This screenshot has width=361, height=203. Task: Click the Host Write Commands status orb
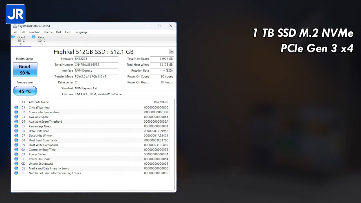(16, 145)
